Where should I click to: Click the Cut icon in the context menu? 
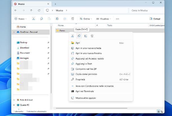coord(72,36)
